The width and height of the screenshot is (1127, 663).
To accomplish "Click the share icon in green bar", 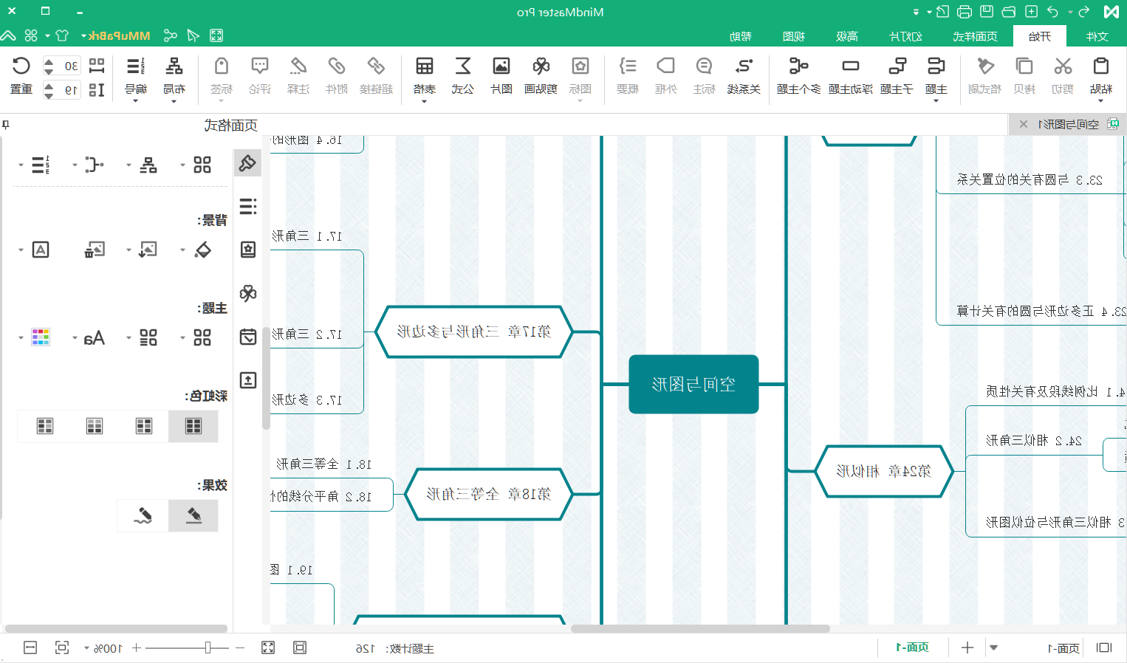I will (171, 35).
